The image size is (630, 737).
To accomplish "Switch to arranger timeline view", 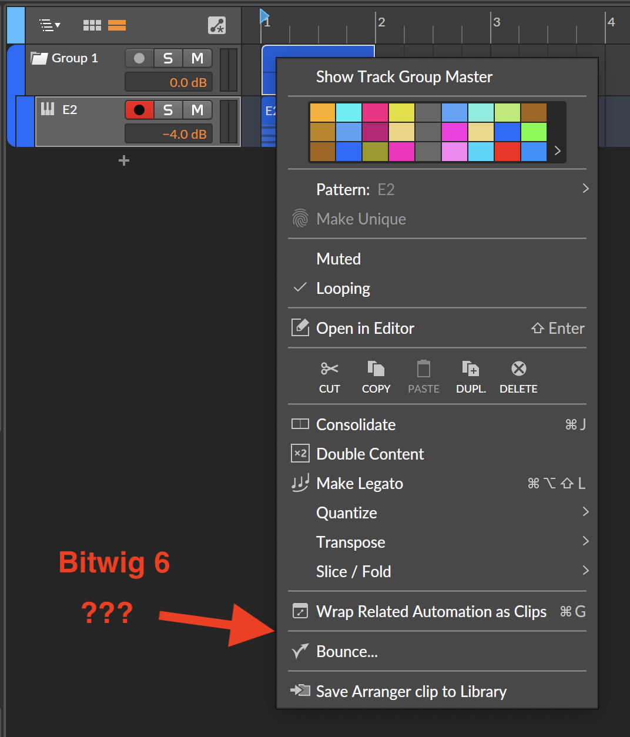I will tap(117, 25).
